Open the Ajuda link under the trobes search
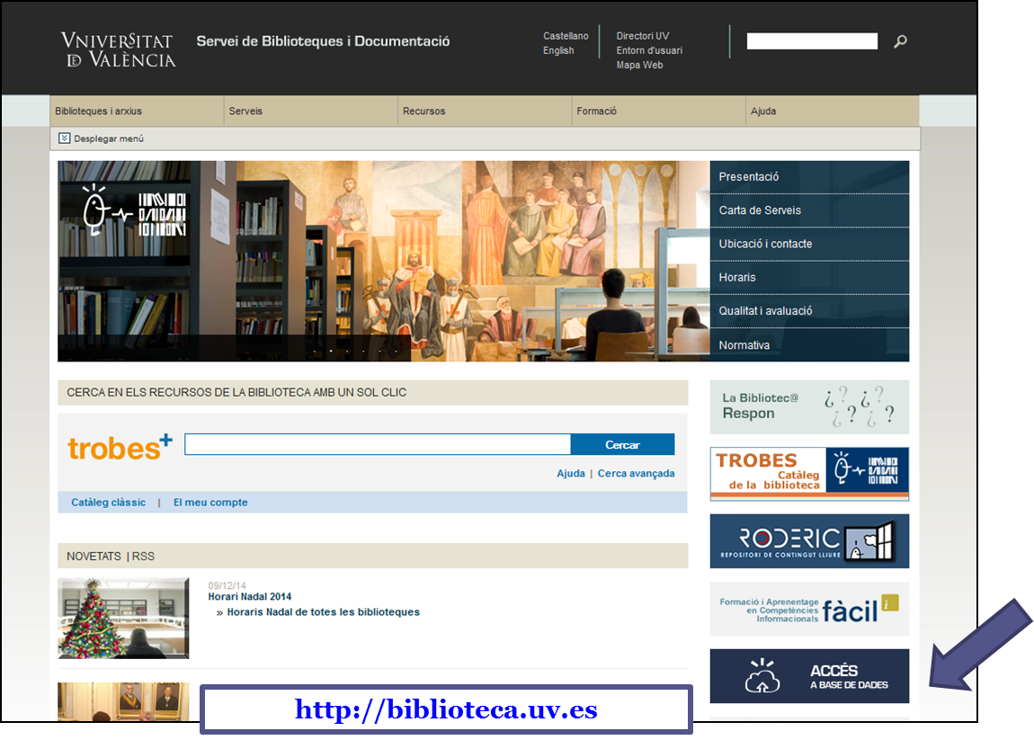 pyautogui.click(x=570, y=474)
